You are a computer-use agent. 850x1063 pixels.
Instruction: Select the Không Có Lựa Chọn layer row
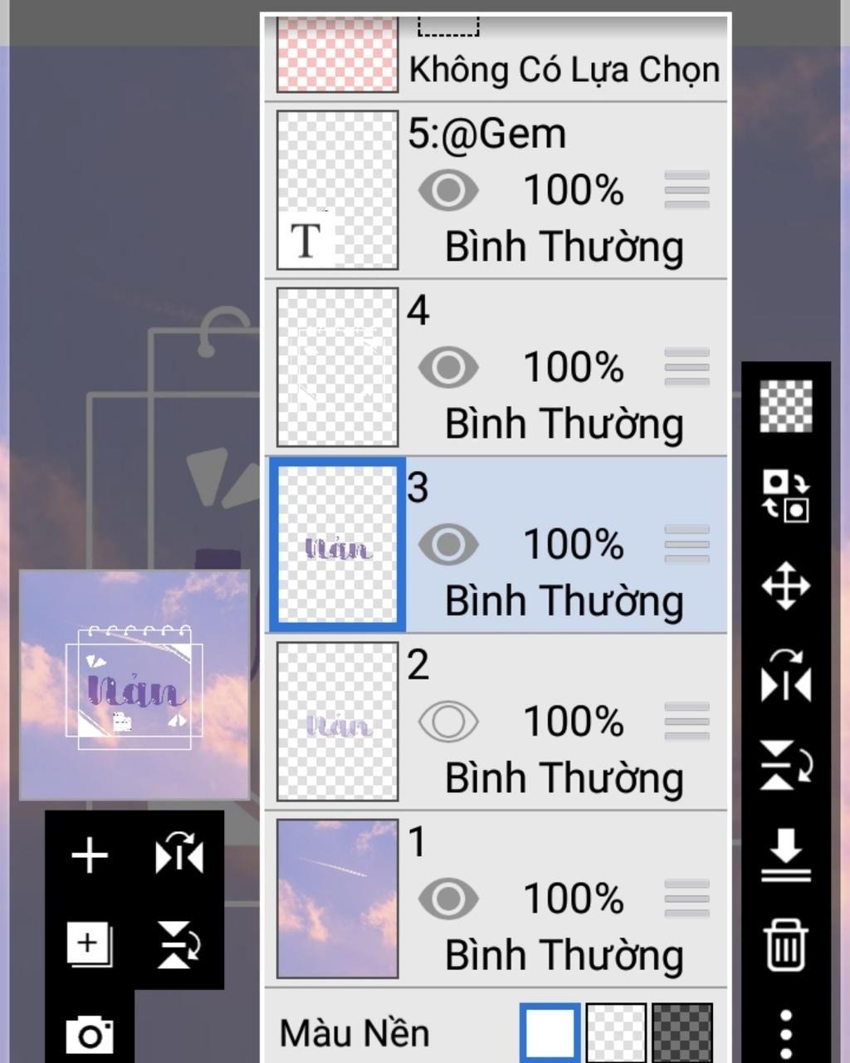(496, 56)
